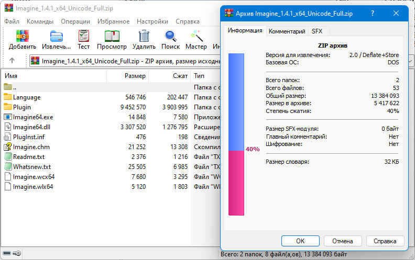Sort by the Сжат column header
415x260 pixels.
(170, 76)
